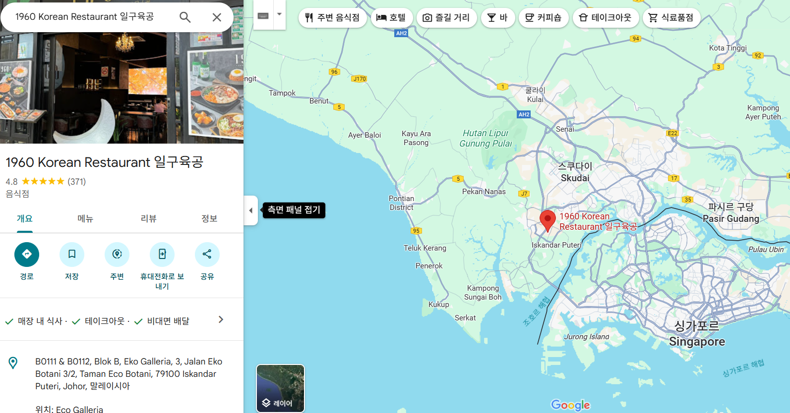Image resolution: width=790 pixels, height=413 pixels.
Task: Click the Teluk Kerang map label
Action: pyautogui.click(x=425, y=248)
